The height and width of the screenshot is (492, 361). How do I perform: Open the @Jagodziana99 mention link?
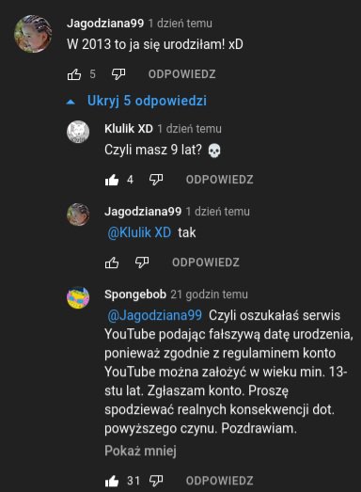(x=154, y=315)
